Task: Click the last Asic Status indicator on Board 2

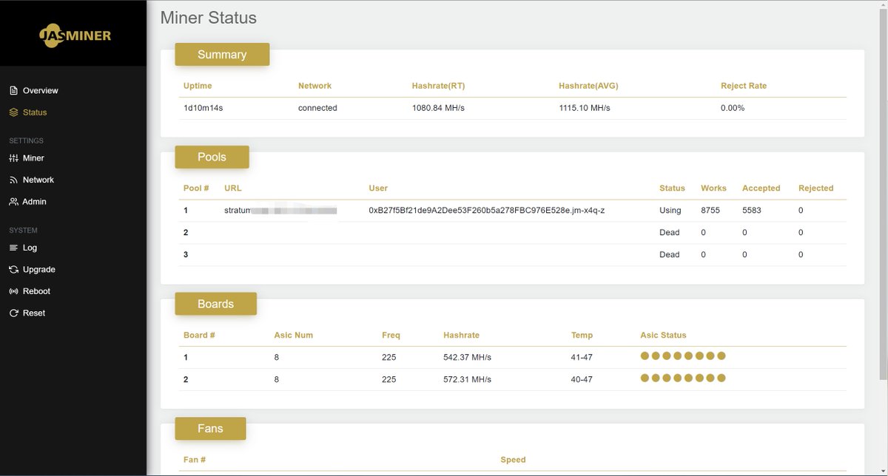Action: coord(722,378)
